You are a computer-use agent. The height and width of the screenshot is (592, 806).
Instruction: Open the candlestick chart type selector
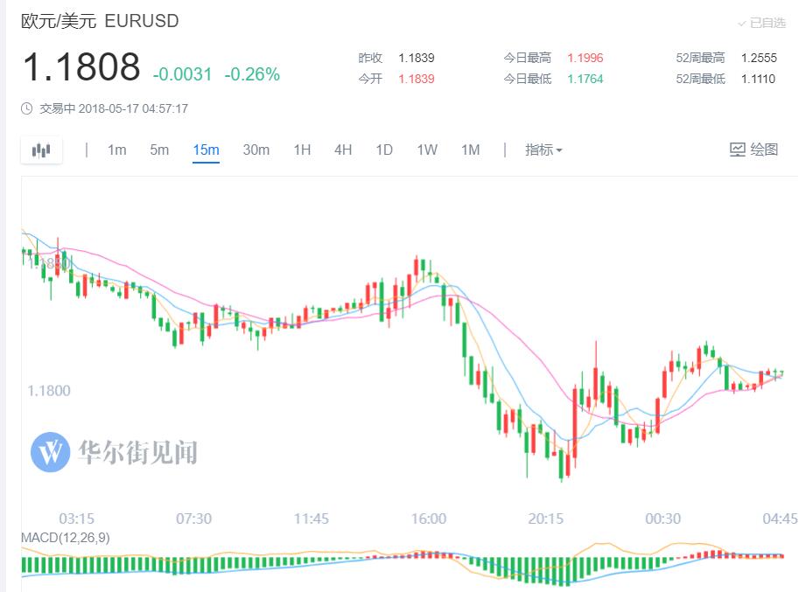point(41,150)
